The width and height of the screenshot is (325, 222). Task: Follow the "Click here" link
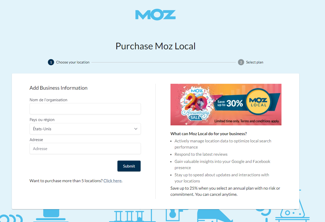[112, 181]
